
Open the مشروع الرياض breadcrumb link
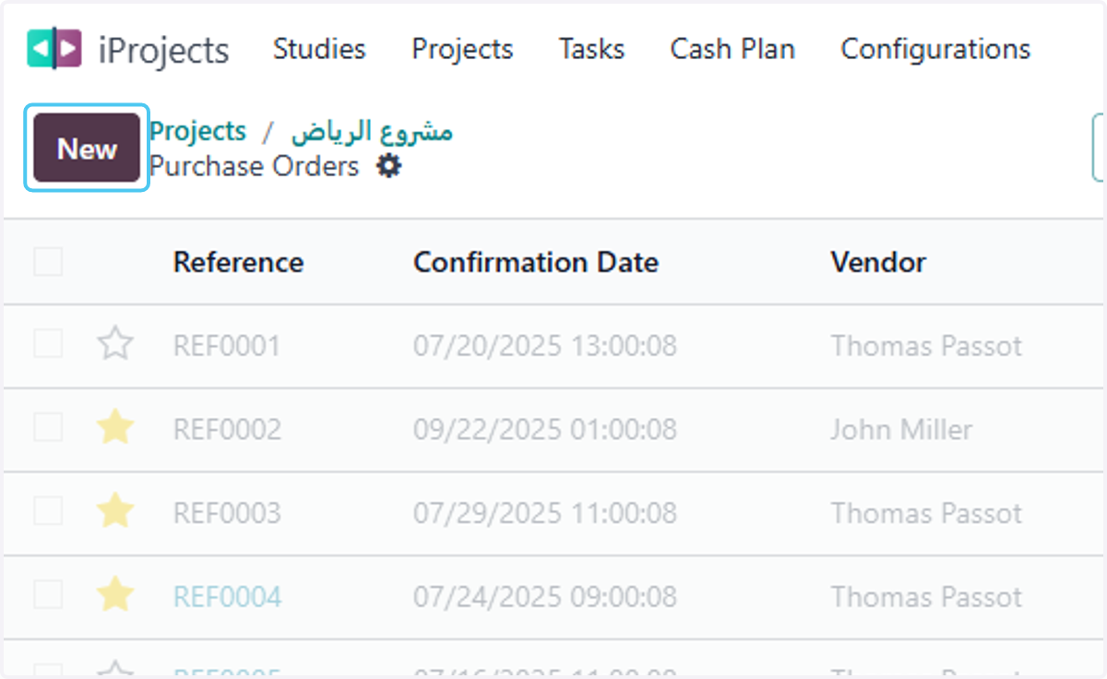pos(373,132)
